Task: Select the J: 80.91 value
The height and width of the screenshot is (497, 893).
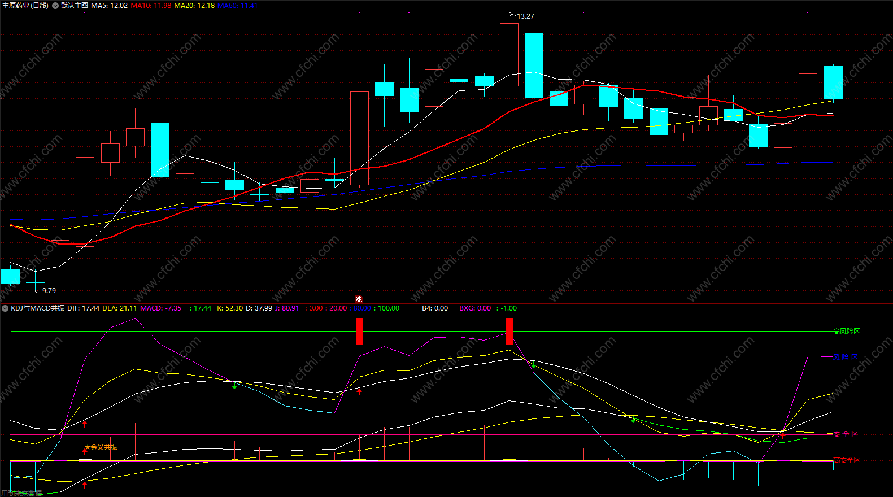Action: (287, 308)
